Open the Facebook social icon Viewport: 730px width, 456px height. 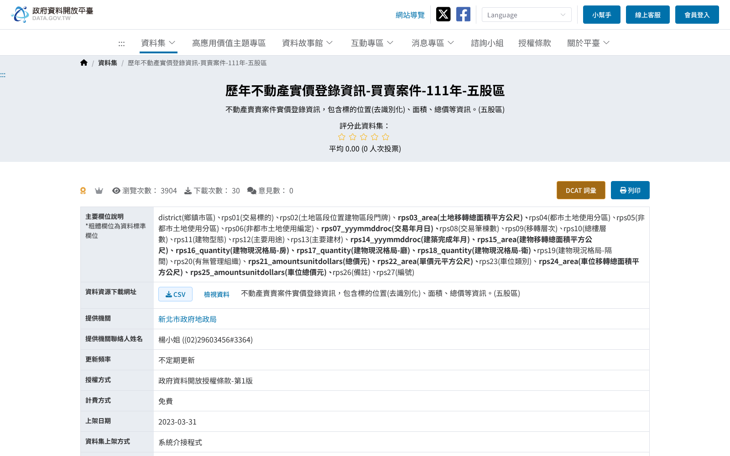pyautogui.click(x=463, y=14)
